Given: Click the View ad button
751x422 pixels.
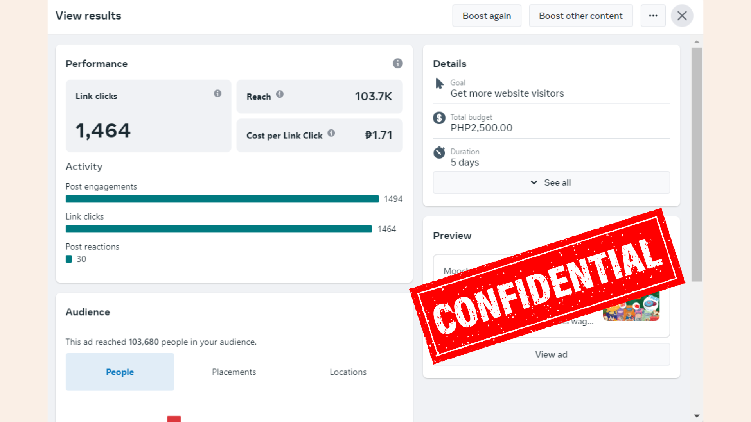Looking at the screenshot, I should point(551,354).
